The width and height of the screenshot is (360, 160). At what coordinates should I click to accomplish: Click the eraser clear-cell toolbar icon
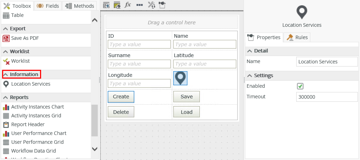[117, 5]
